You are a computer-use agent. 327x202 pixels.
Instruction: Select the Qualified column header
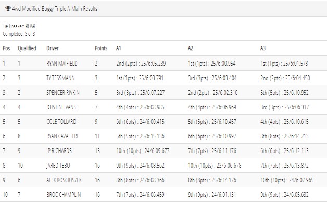coord(27,48)
